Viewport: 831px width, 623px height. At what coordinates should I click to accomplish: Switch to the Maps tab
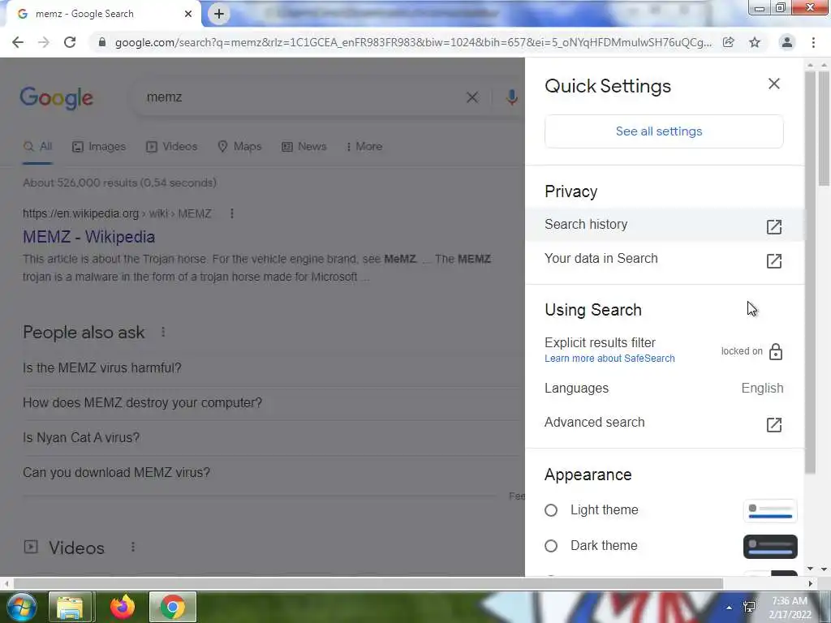[239, 147]
